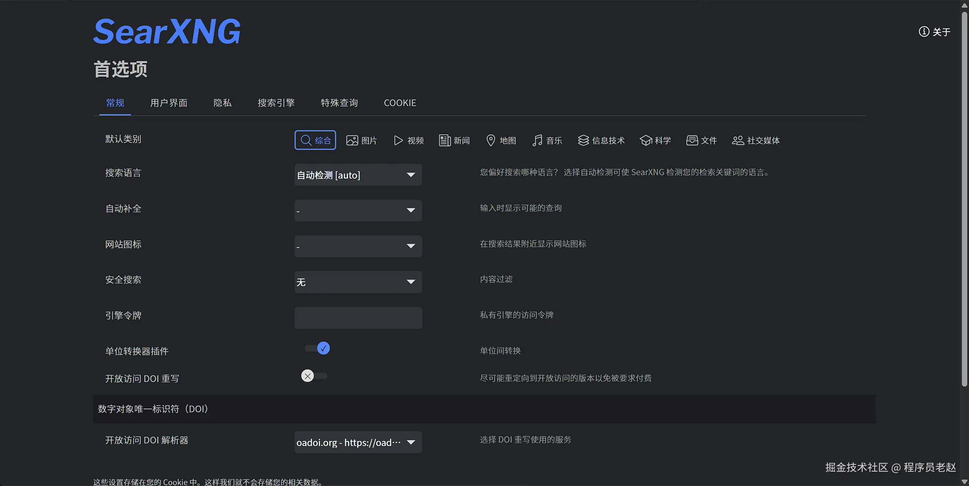
Task: Click the layers icon for 信息技术
Action: pyautogui.click(x=583, y=140)
